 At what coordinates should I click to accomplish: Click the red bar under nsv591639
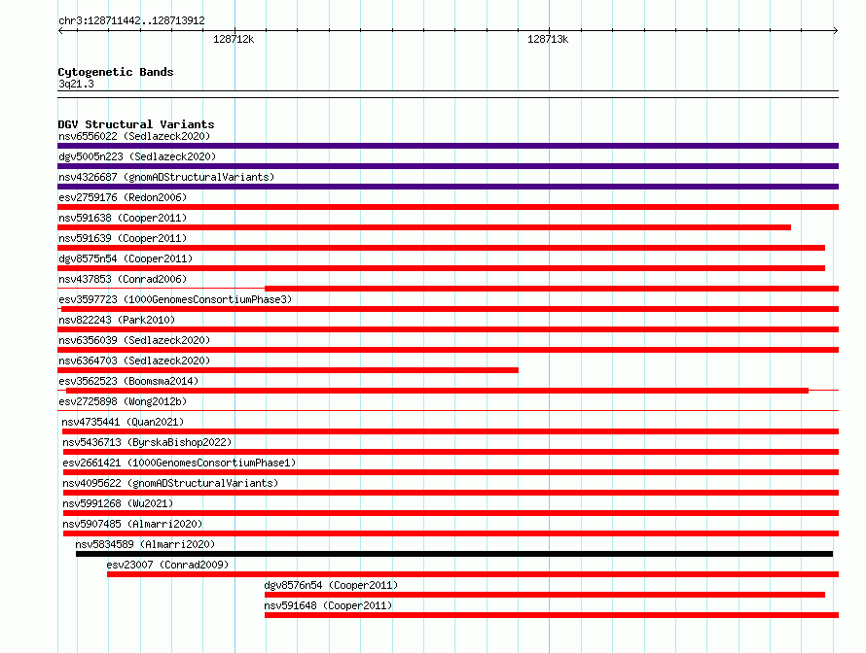tap(442, 248)
